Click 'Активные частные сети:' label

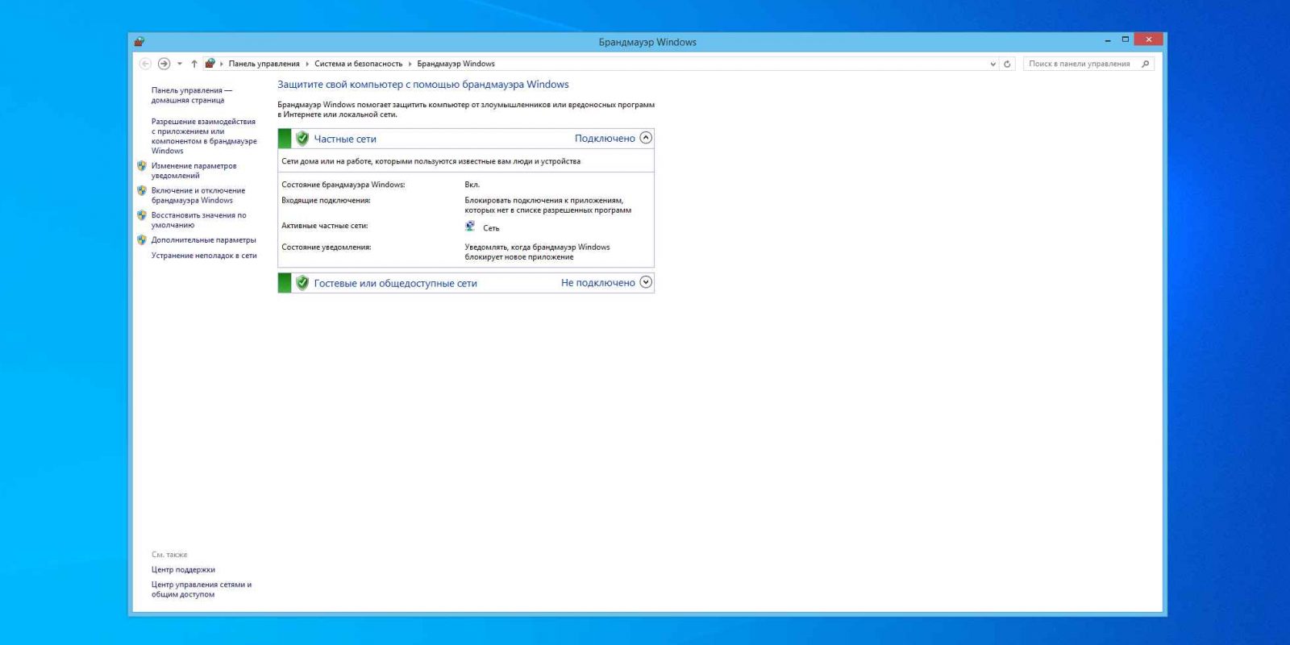click(324, 226)
